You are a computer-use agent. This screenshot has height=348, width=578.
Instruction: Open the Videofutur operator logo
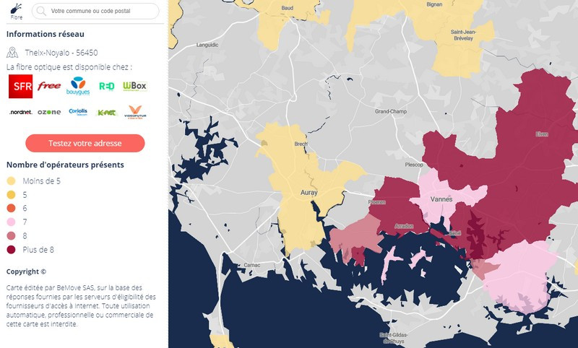point(135,112)
